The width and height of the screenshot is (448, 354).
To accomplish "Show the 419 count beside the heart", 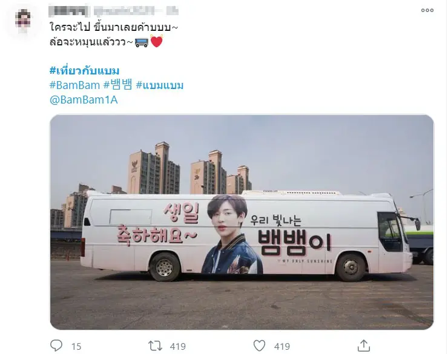I will [x=282, y=346].
